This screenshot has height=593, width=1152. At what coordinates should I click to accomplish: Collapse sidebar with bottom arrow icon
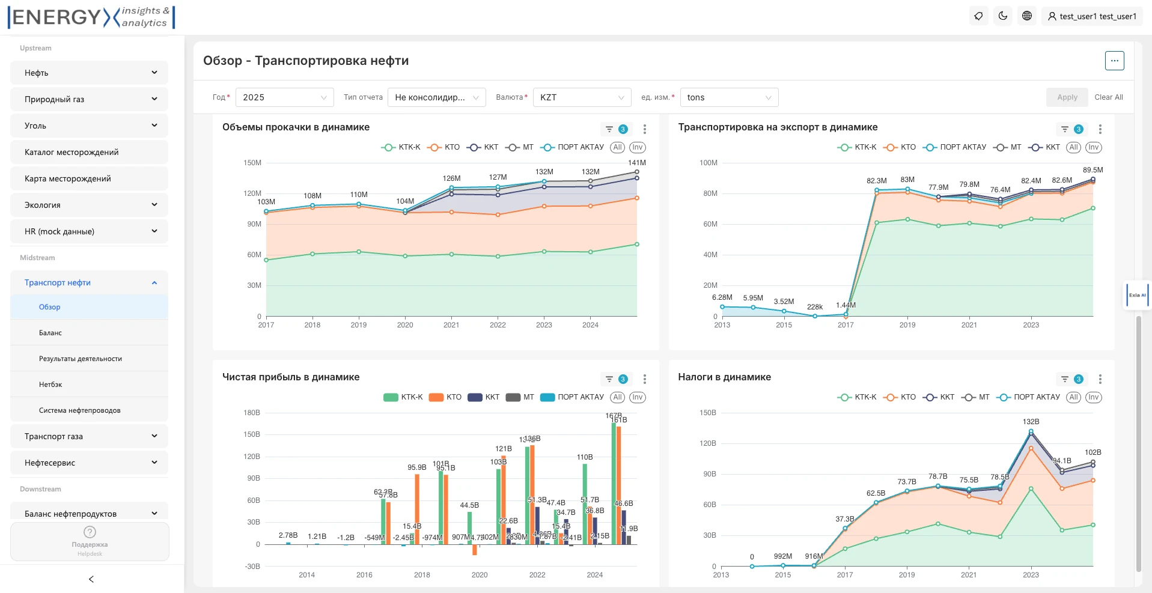point(91,579)
